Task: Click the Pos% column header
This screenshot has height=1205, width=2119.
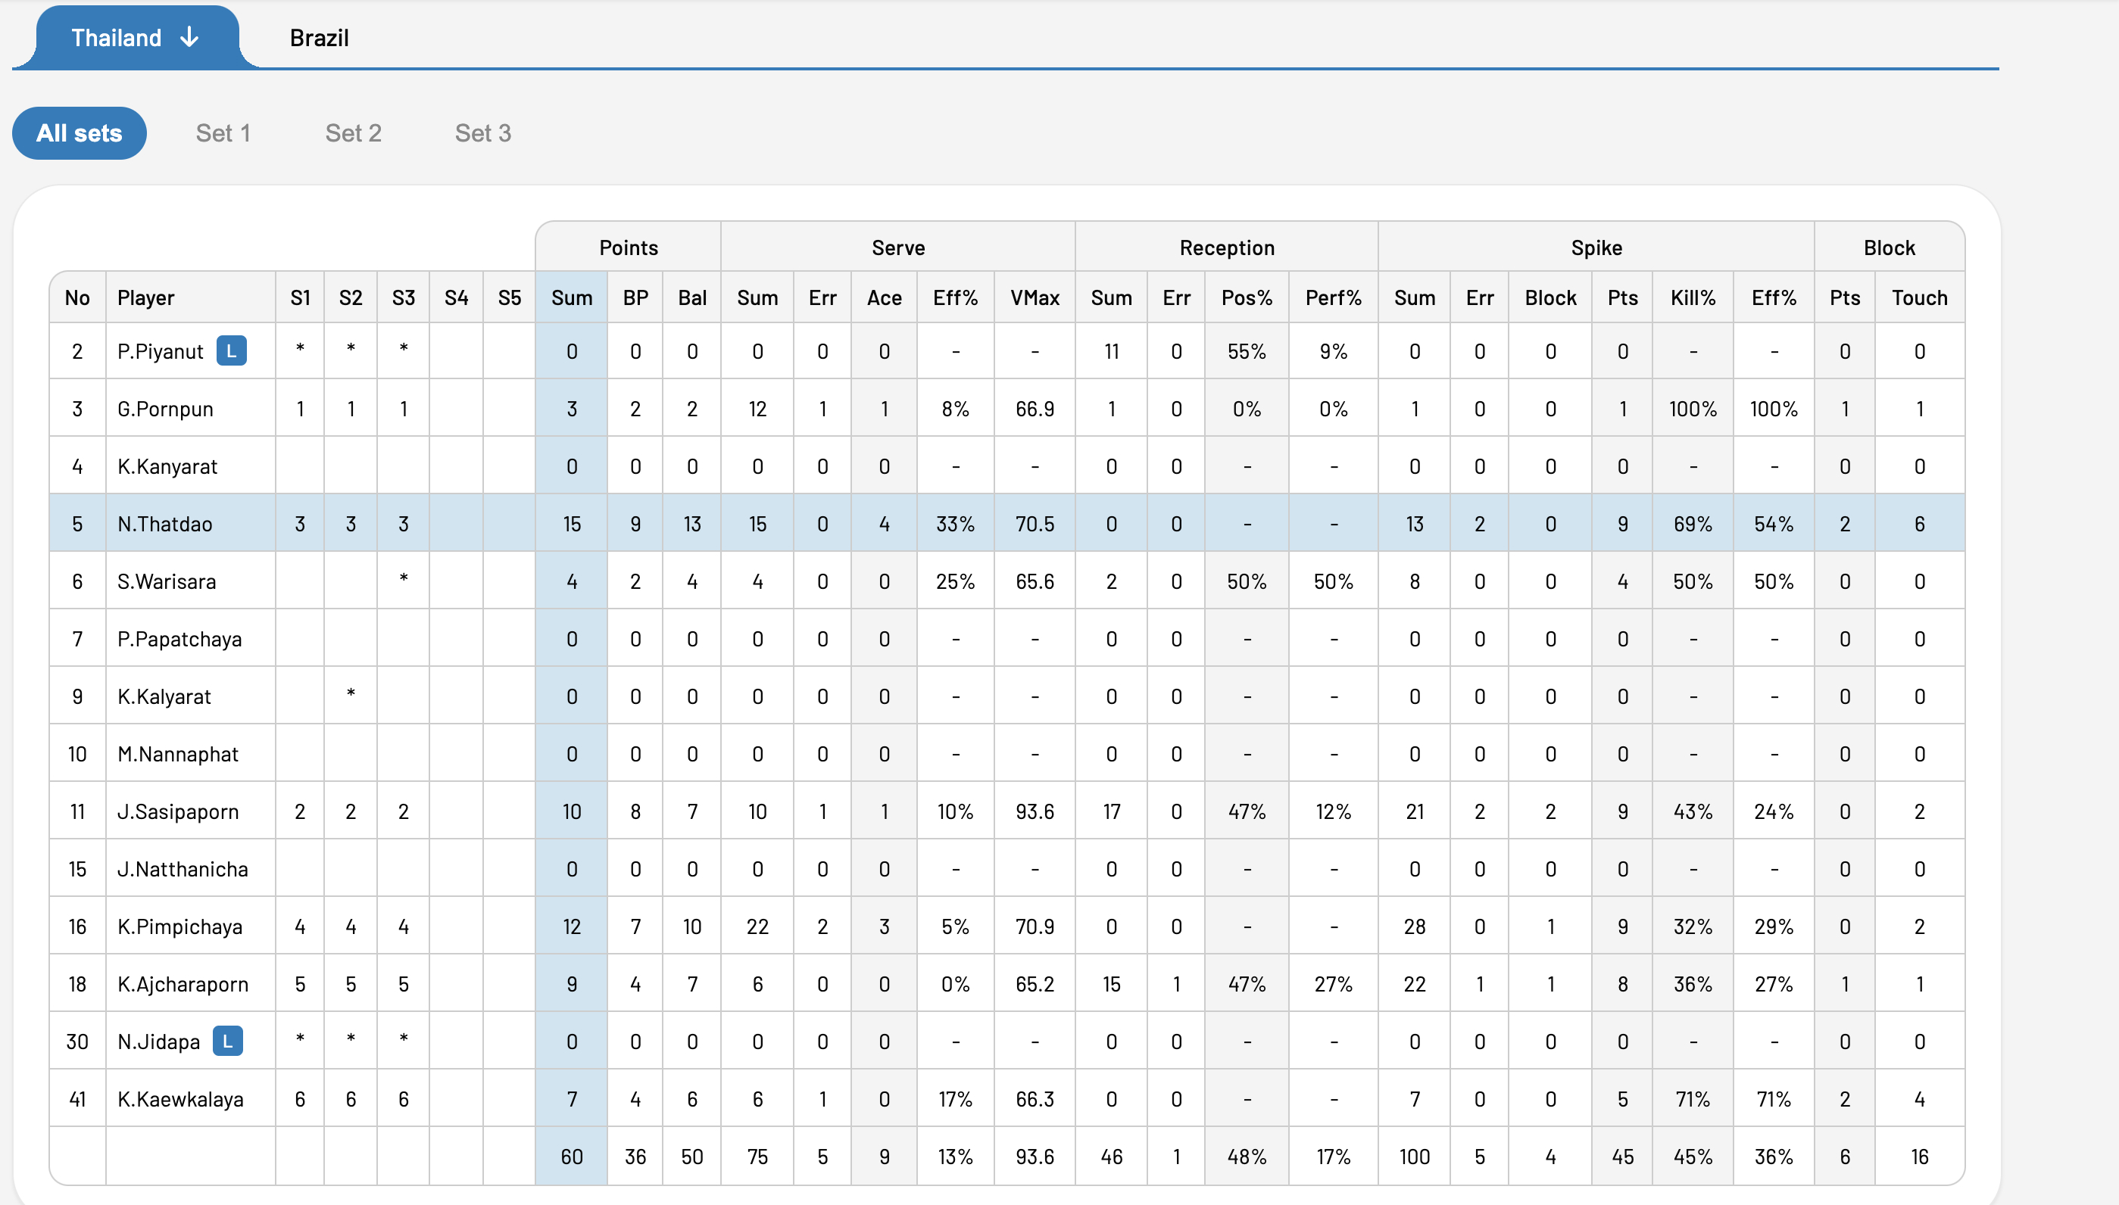Action: pyautogui.click(x=1247, y=298)
